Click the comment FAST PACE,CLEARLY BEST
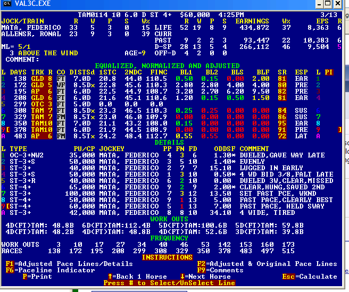Viewport: 349px width, 292px height. [x=286, y=200]
